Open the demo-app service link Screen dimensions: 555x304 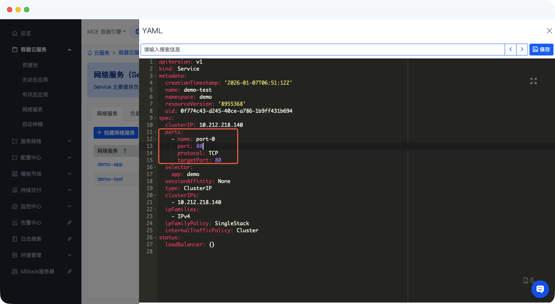(x=110, y=164)
